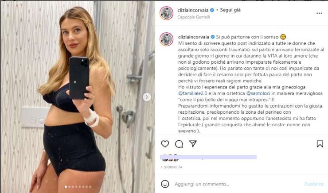This screenshot has height=193, width=328.
Task: Like the post with the heart icon
Action: point(165,144)
